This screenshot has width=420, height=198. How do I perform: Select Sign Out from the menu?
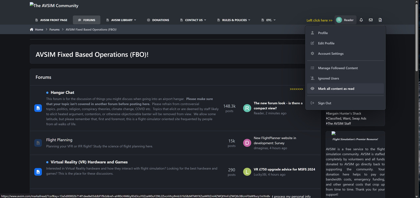346,103
